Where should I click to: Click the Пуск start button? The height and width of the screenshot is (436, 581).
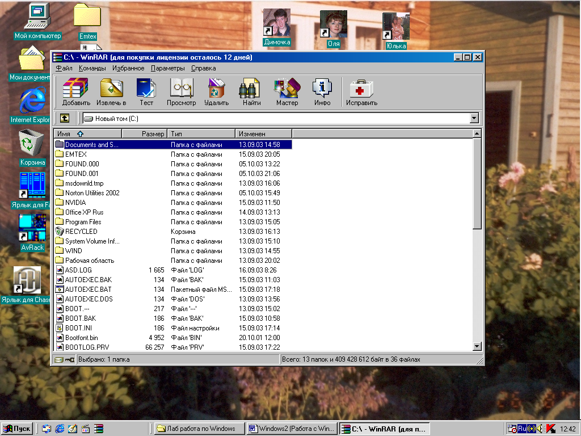(x=17, y=429)
